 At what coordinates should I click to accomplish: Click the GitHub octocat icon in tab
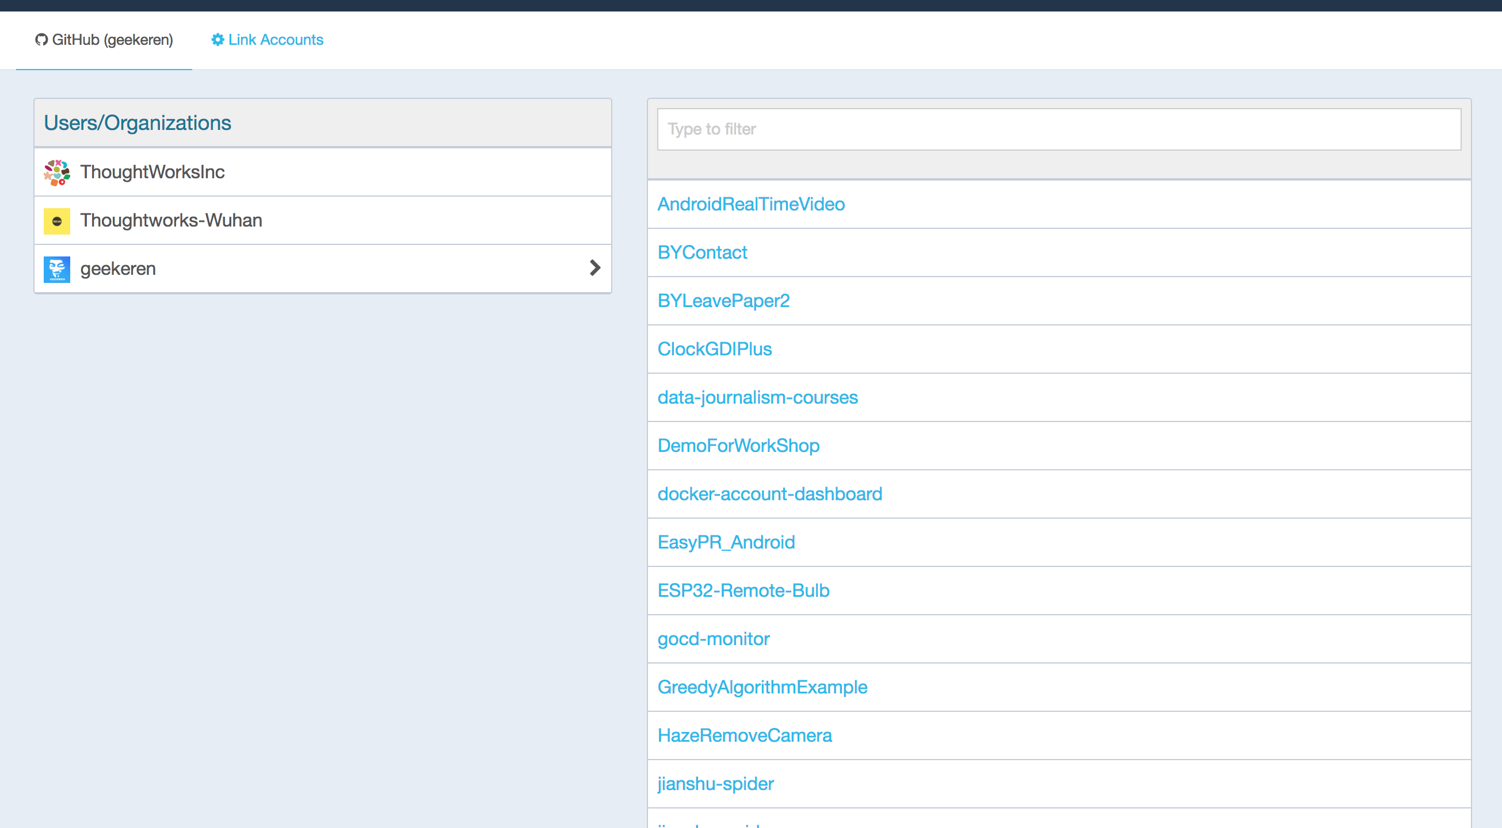coord(41,40)
